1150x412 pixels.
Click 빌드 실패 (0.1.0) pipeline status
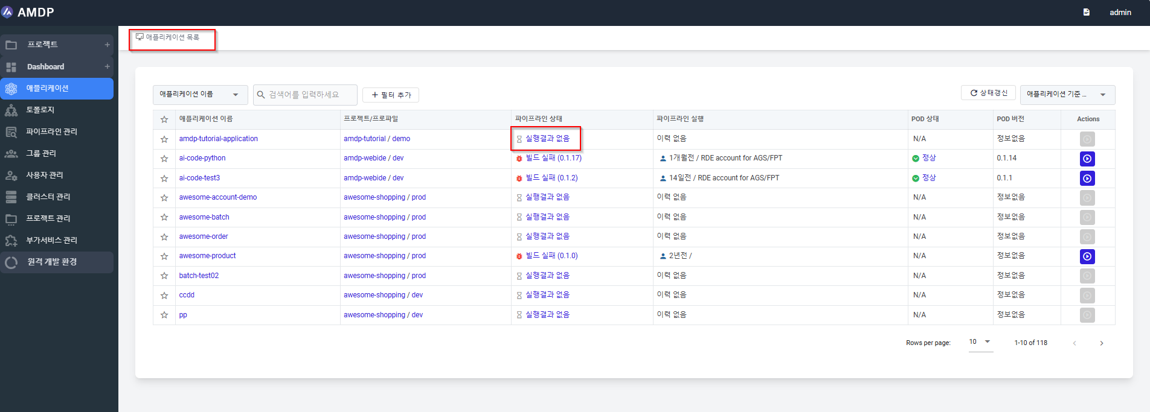click(x=551, y=256)
